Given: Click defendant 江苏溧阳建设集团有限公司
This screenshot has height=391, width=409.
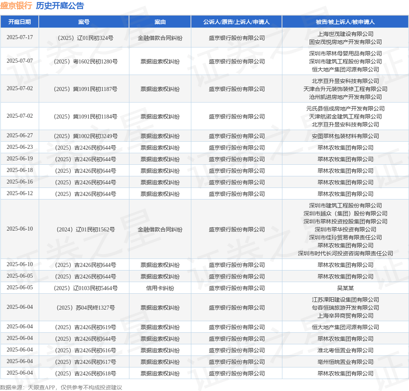Looking at the screenshot, I should tap(345, 300).
